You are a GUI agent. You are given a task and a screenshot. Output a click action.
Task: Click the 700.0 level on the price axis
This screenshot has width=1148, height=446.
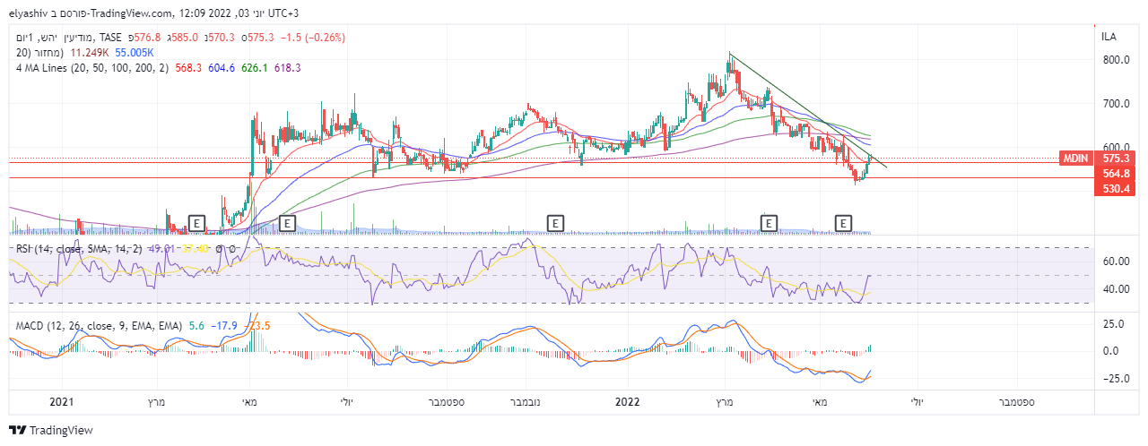tap(1116, 104)
